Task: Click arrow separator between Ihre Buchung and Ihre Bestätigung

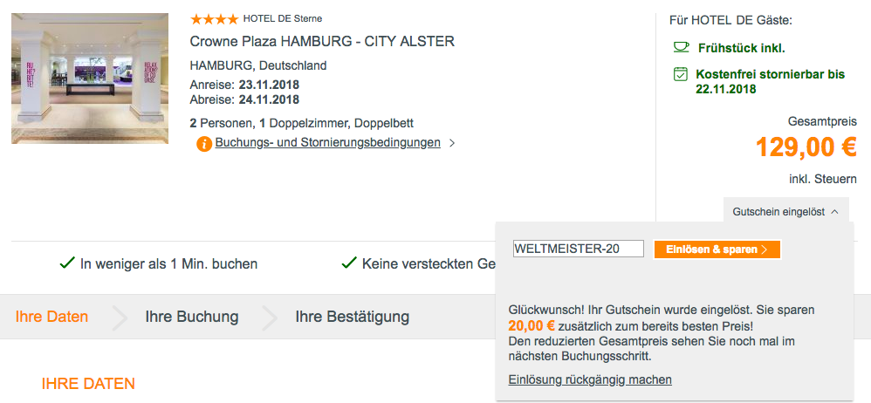Action: pyautogui.click(x=269, y=318)
